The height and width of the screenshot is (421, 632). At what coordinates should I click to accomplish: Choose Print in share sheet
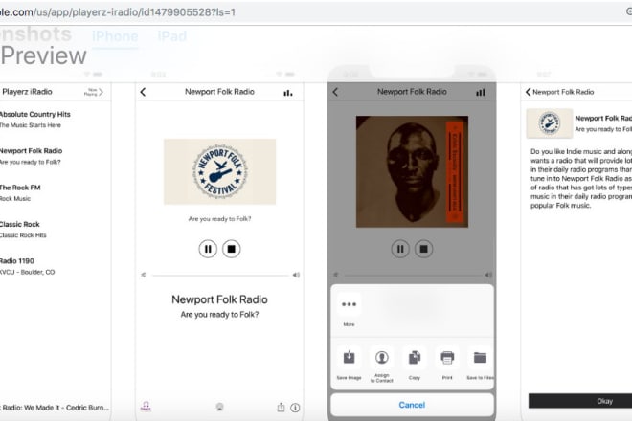tap(447, 363)
